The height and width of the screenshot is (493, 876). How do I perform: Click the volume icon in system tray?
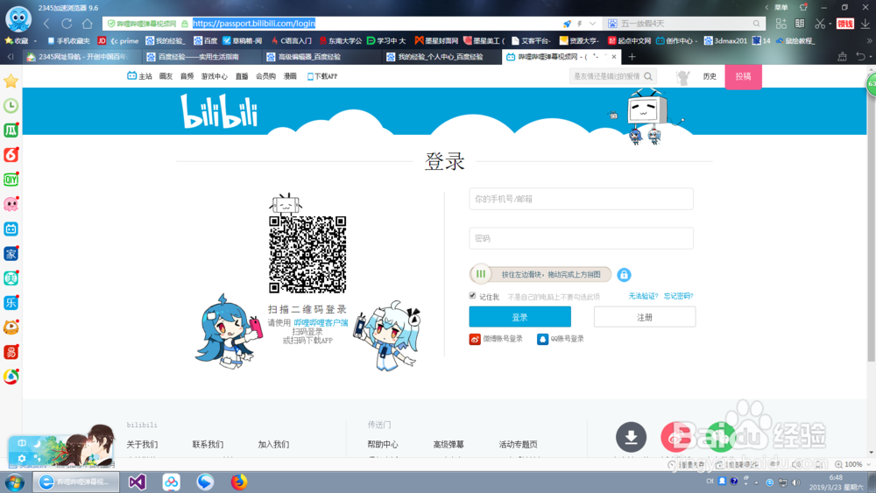[x=795, y=482]
